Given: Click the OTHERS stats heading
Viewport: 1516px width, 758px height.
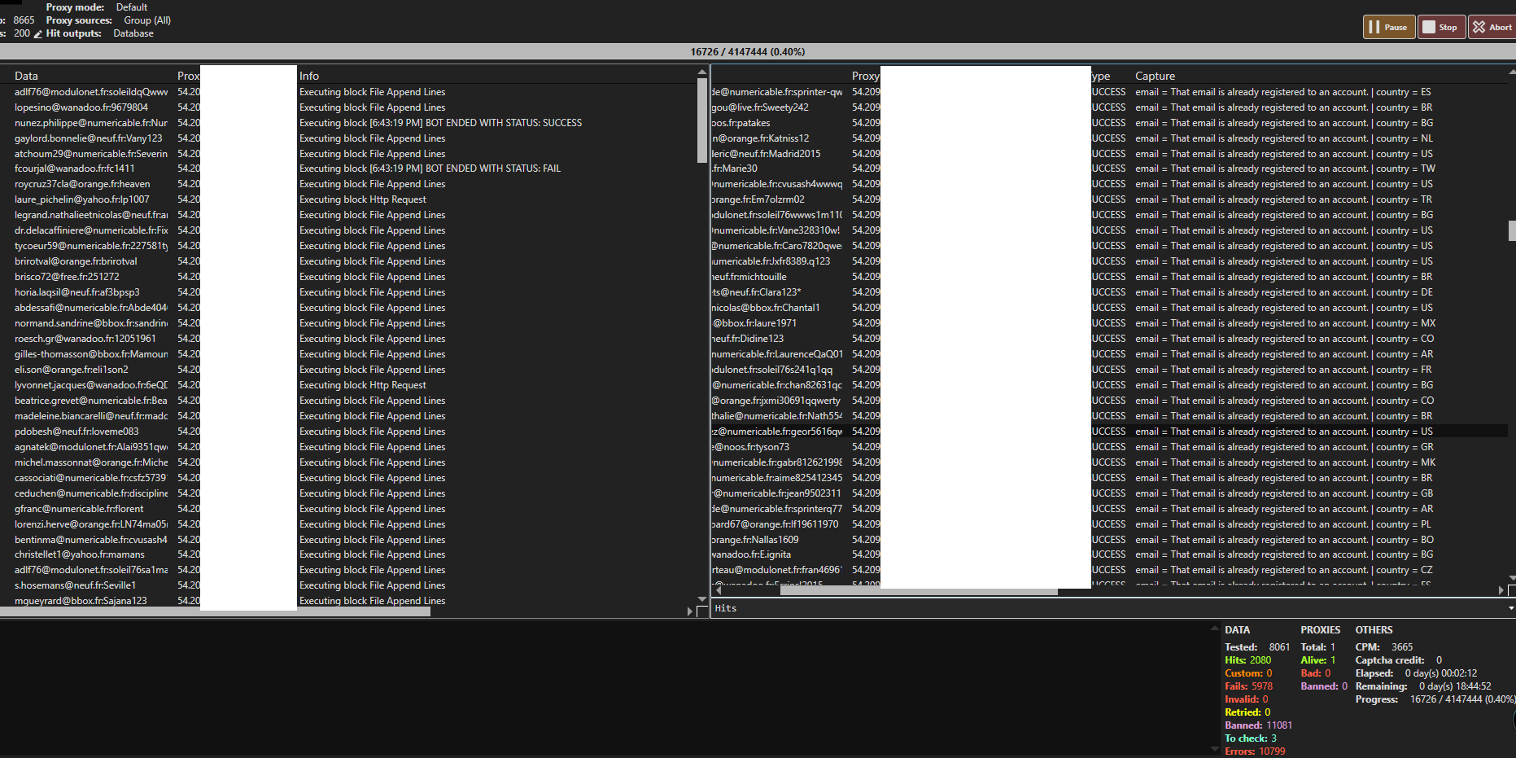Looking at the screenshot, I should point(1374,630).
